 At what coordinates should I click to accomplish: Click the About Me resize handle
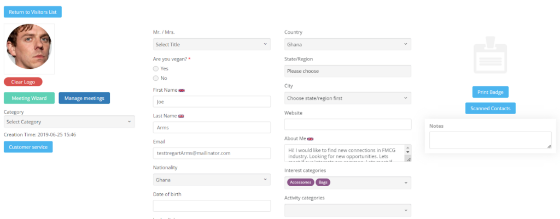point(409,159)
